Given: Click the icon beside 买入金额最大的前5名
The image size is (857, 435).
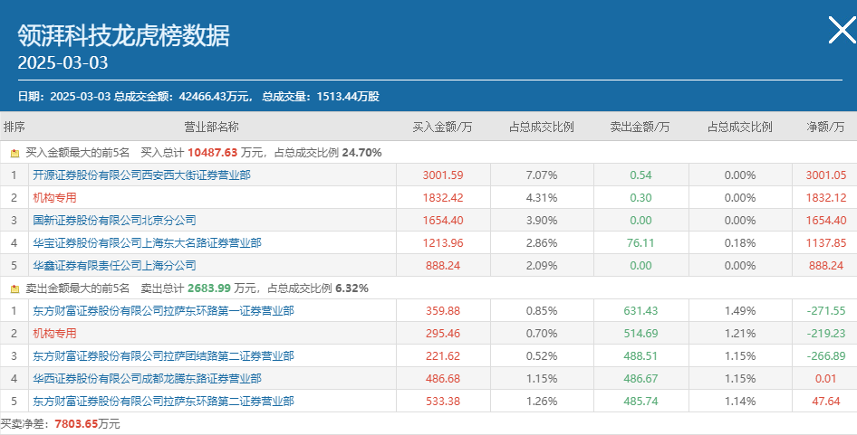Looking at the screenshot, I should (x=14, y=154).
